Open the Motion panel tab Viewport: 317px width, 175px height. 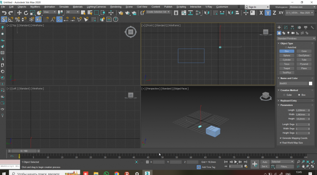click(x=299, y=28)
